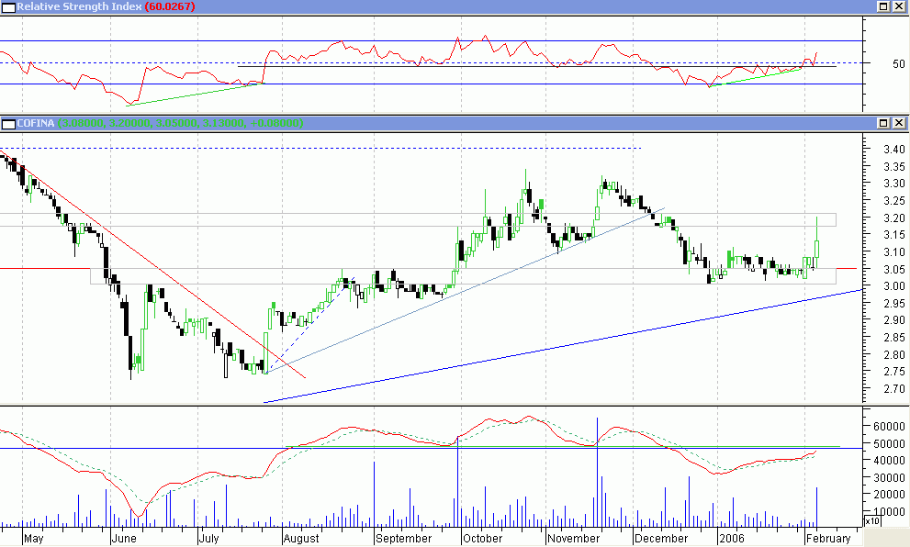
Task: Maximize the COFINA price pane
Action: (x=883, y=122)
